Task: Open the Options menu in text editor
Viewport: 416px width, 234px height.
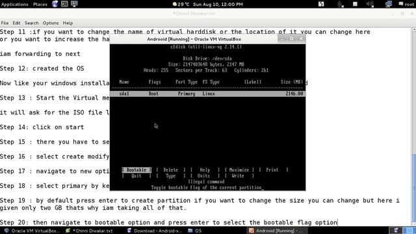Action: (51, 23)
